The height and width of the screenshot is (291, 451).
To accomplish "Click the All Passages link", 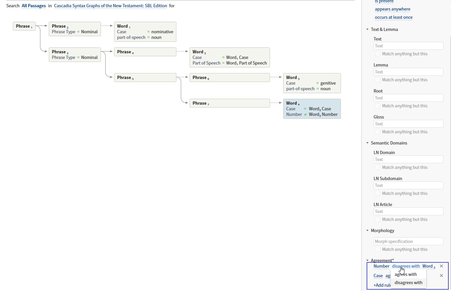I will click(x=34, y=6).
